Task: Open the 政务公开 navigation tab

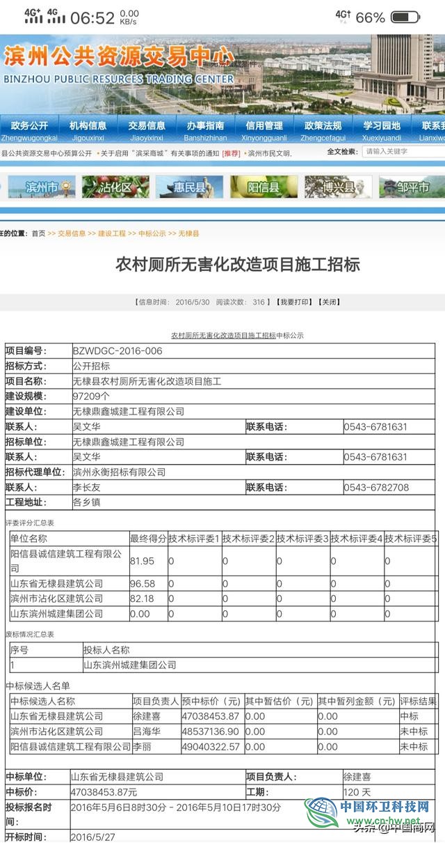Action: [x=29, y=130]
